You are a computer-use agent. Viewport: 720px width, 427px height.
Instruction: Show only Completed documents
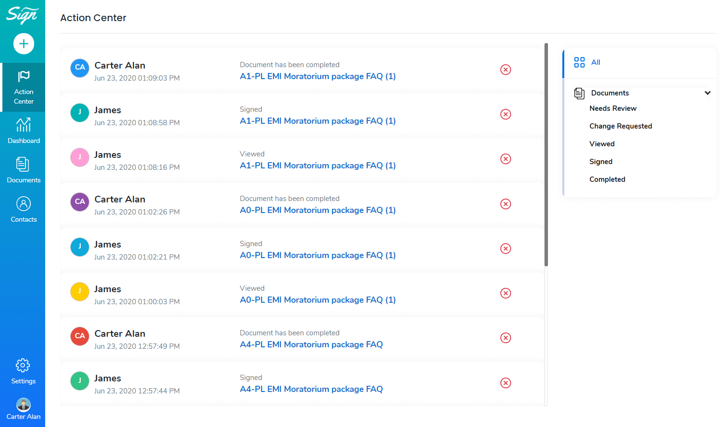click(607, 179)
